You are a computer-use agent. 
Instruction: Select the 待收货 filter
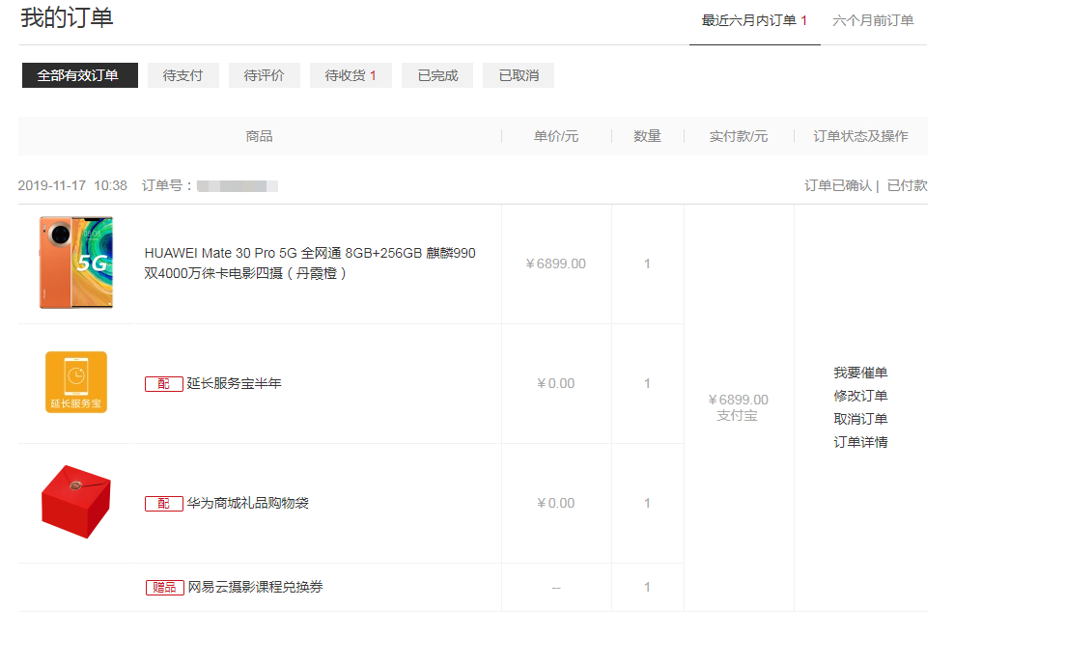click(351, 75)
